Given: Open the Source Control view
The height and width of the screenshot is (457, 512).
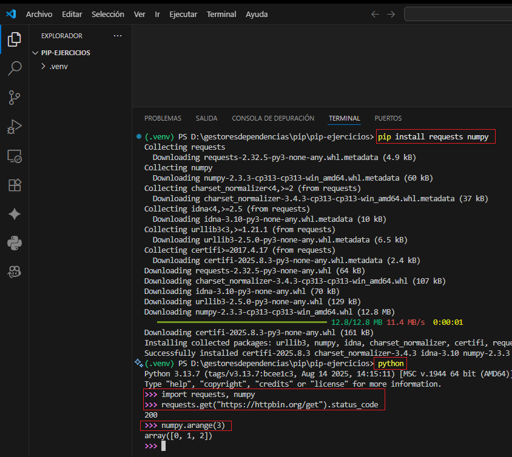Looking at the screenshot, I should (14, 97).
